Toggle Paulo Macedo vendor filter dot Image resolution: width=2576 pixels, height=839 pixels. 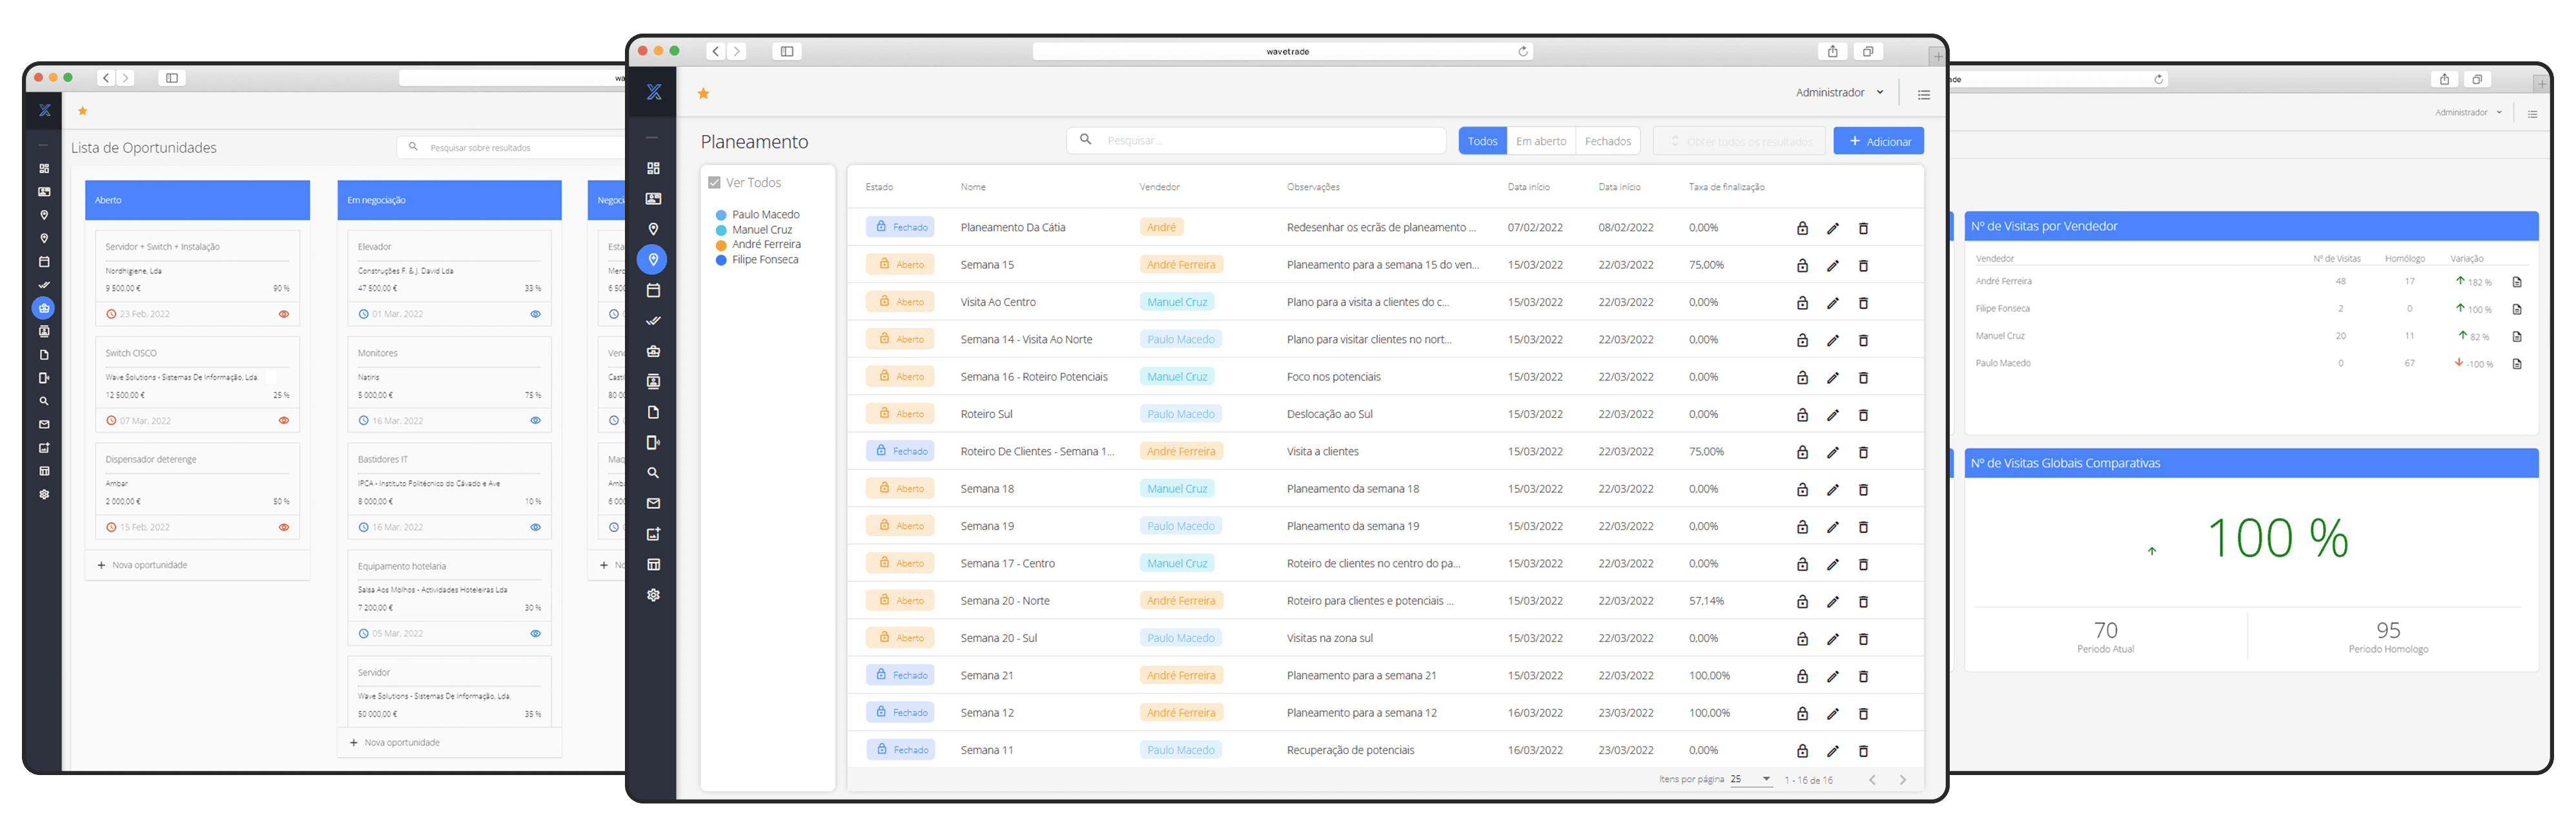[720, 215]
